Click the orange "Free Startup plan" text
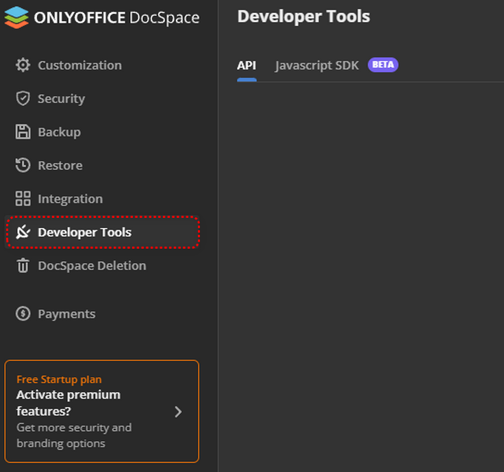Viewport: 504px width, 472px height. click(59, 380)
